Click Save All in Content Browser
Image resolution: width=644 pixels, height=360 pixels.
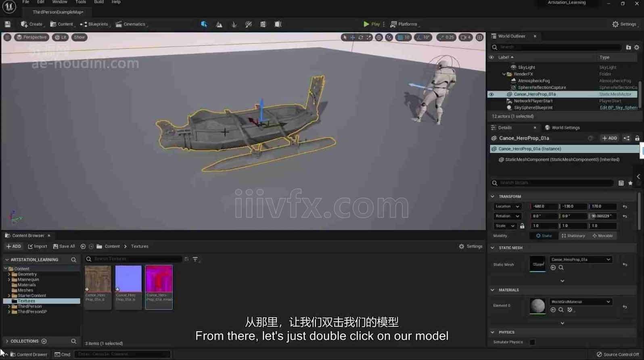64,247
